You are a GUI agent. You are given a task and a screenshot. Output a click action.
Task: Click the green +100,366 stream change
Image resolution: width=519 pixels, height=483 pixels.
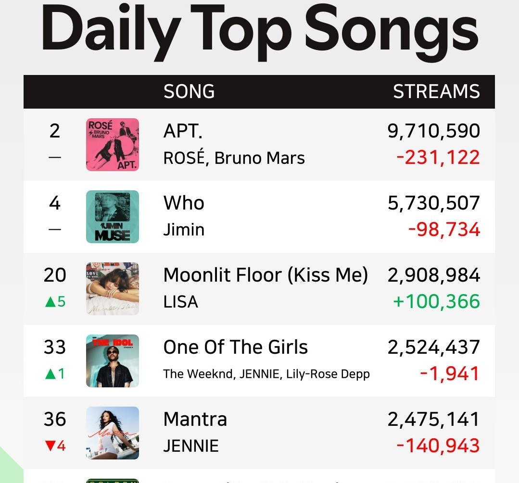pos(436,302)
